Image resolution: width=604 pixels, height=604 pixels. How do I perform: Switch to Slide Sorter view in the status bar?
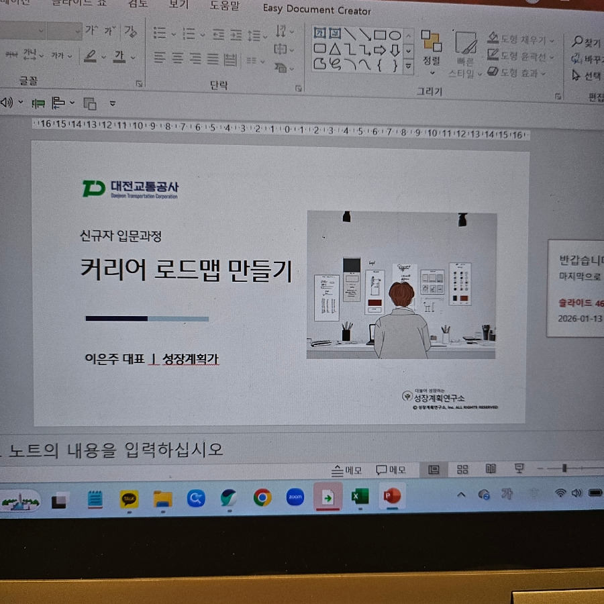[462, 469]
